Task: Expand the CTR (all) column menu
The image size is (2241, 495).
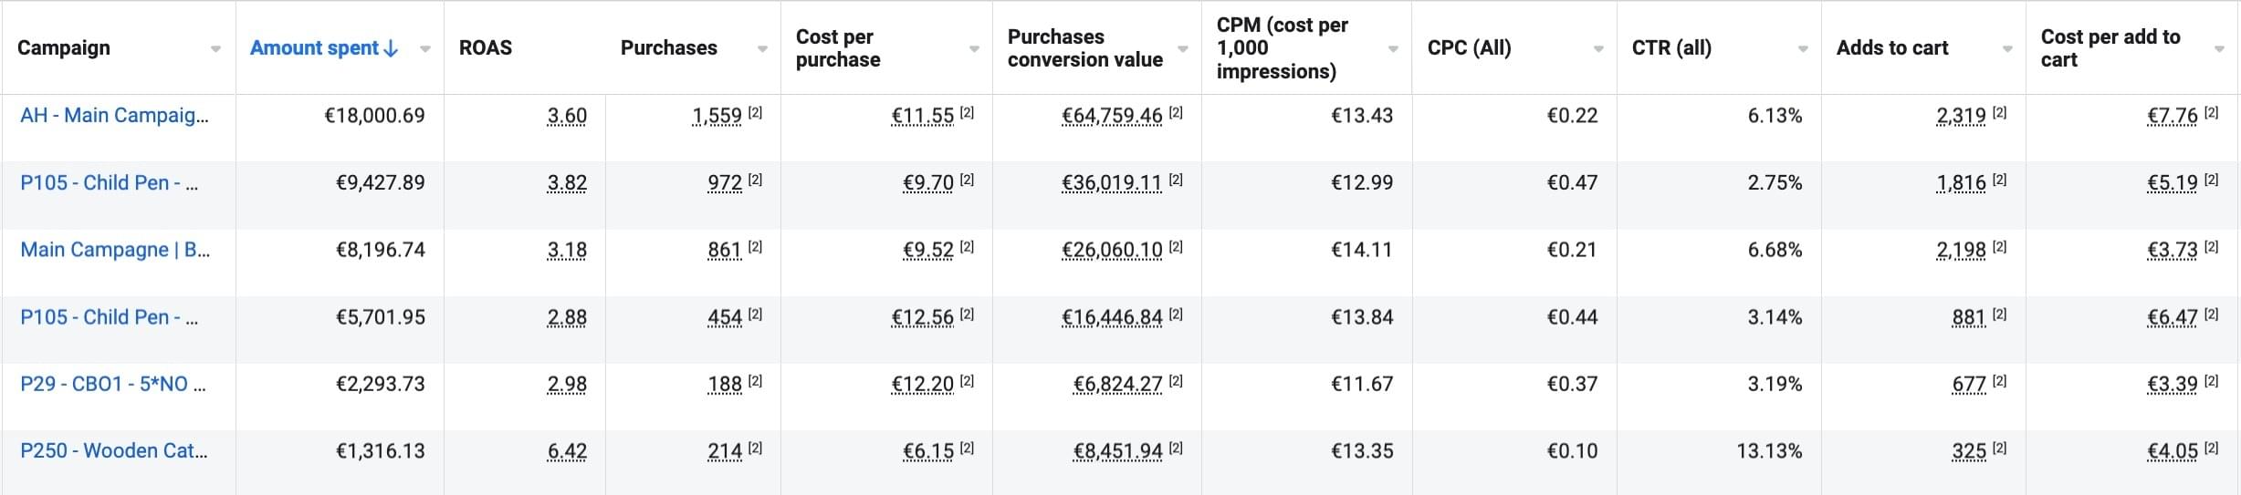Action: click(1803, 49)
